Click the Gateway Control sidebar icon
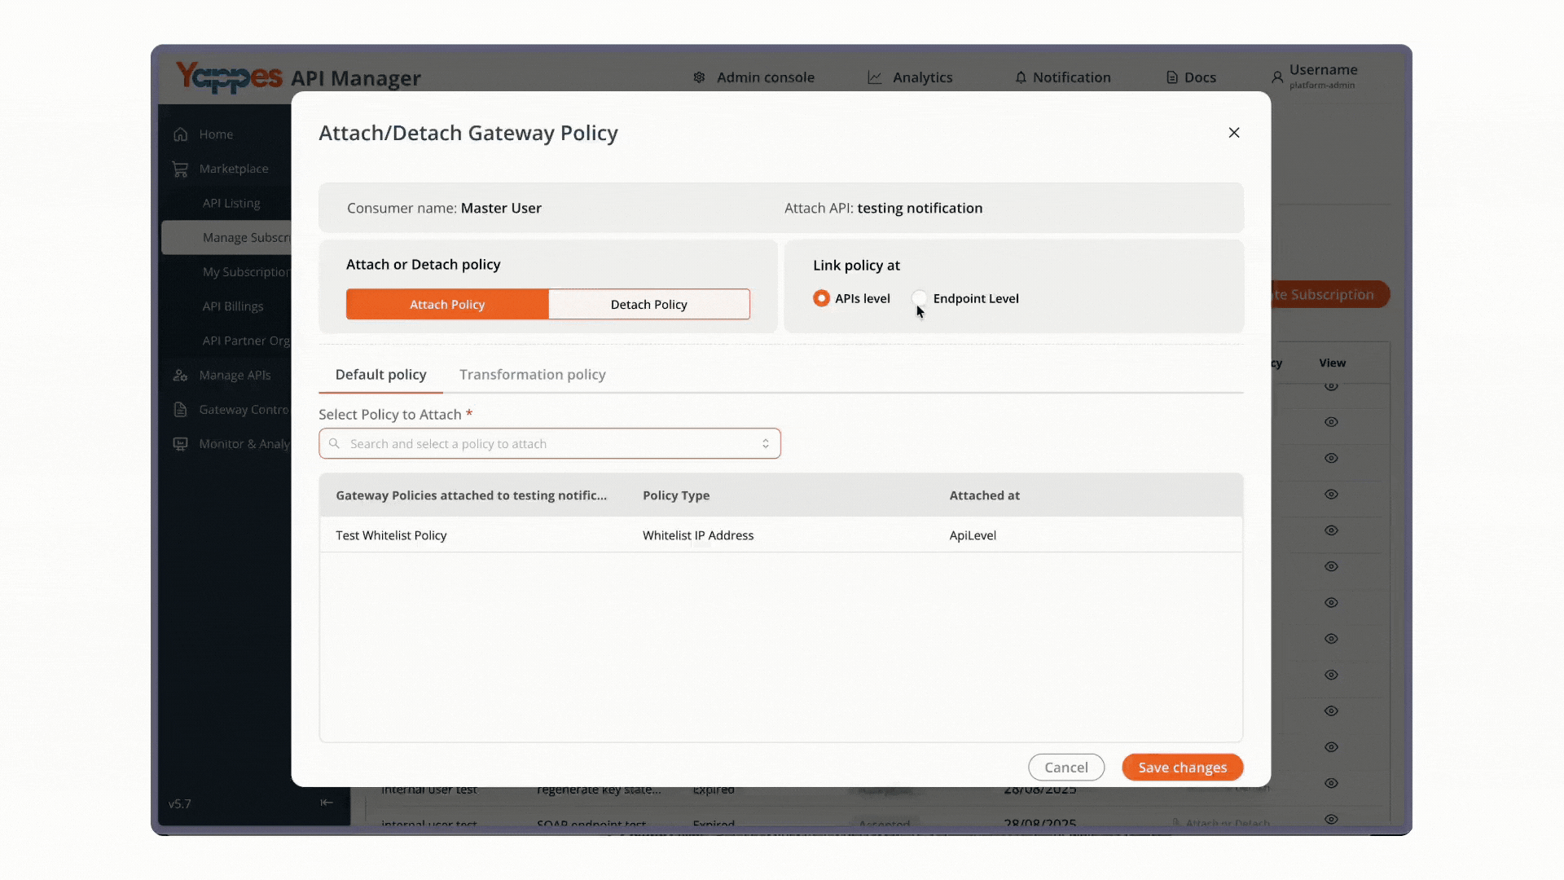Viewport: 1564px width, 880px height. point(181,410)
